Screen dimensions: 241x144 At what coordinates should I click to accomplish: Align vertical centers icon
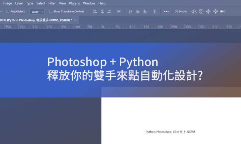coord(138,12)
